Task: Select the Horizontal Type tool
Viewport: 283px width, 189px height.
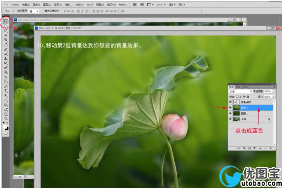Action: click(x=6, y=91)
